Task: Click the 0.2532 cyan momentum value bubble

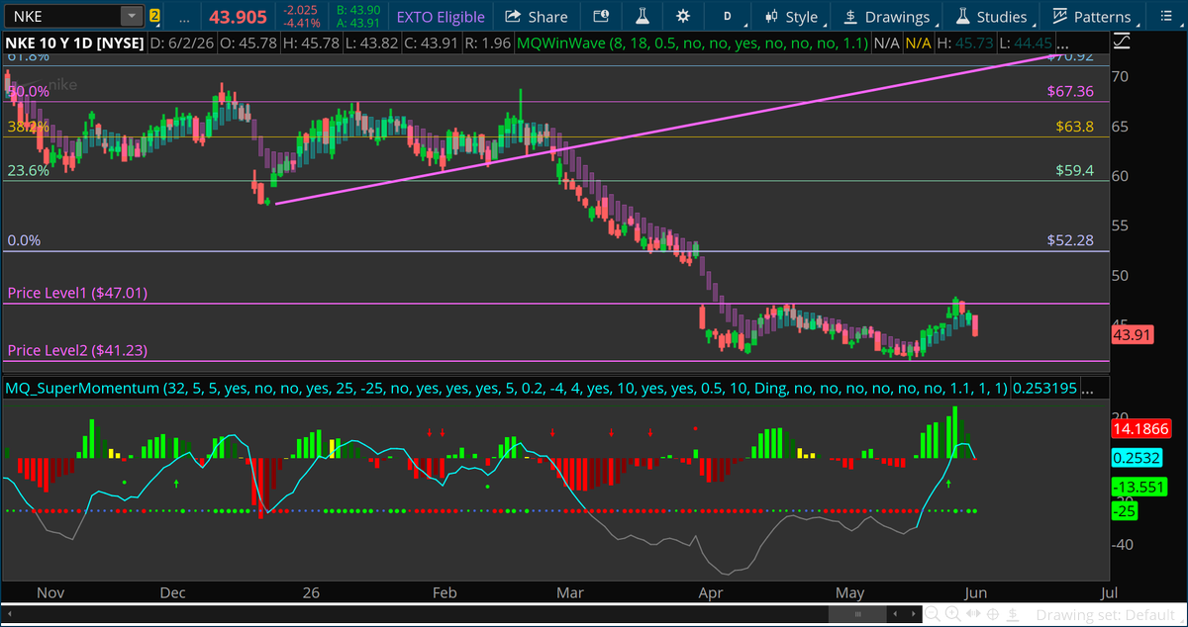Action: click(x=1137, y=458)
